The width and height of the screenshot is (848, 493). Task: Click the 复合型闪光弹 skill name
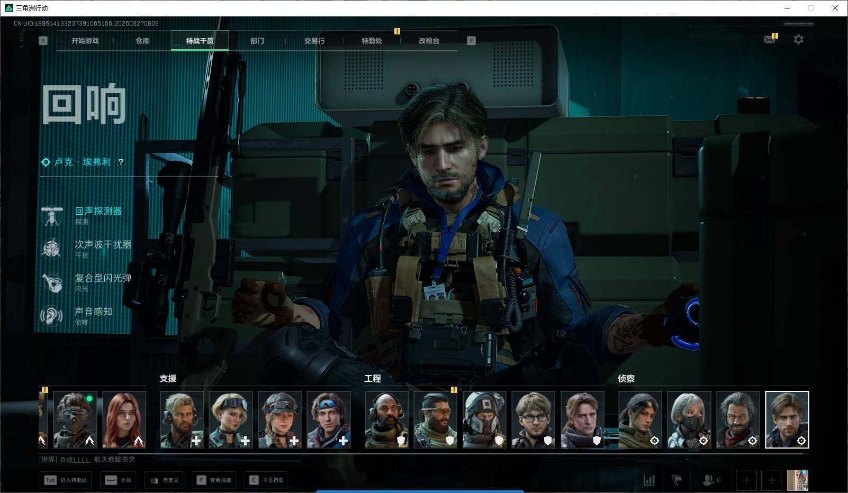(x=103, y=278)
